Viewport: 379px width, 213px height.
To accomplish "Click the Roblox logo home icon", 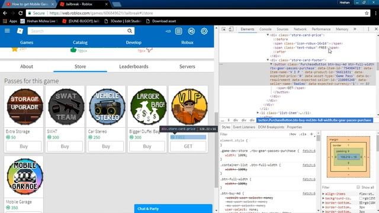I will (20, 31).
